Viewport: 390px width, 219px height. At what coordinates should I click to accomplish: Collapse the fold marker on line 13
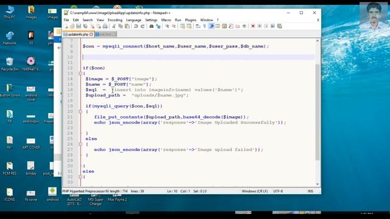80,74
